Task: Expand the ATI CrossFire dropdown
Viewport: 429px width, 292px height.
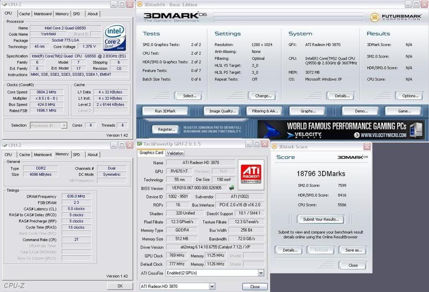Action: 261,273
